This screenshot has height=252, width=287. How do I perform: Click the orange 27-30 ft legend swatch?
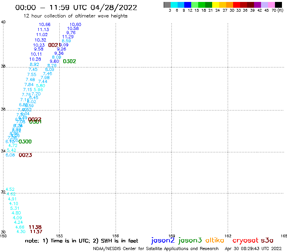230,5
